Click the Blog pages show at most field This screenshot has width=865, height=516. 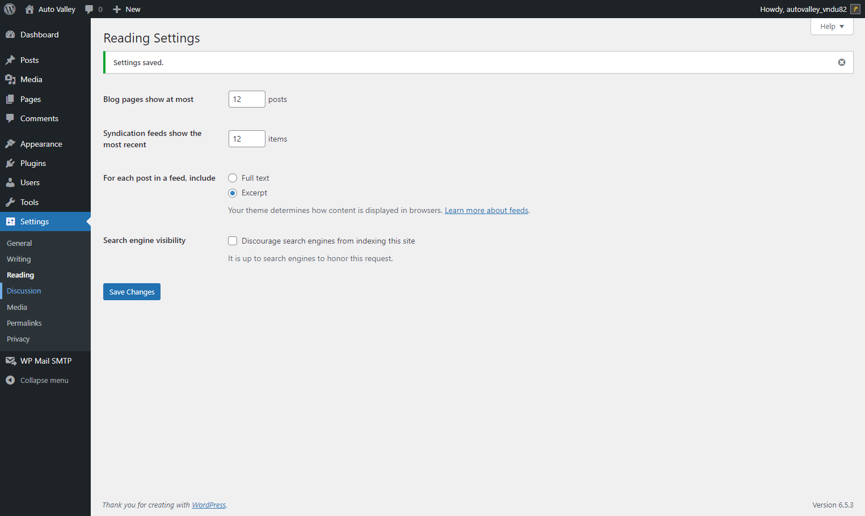click(x=247, y=99)
